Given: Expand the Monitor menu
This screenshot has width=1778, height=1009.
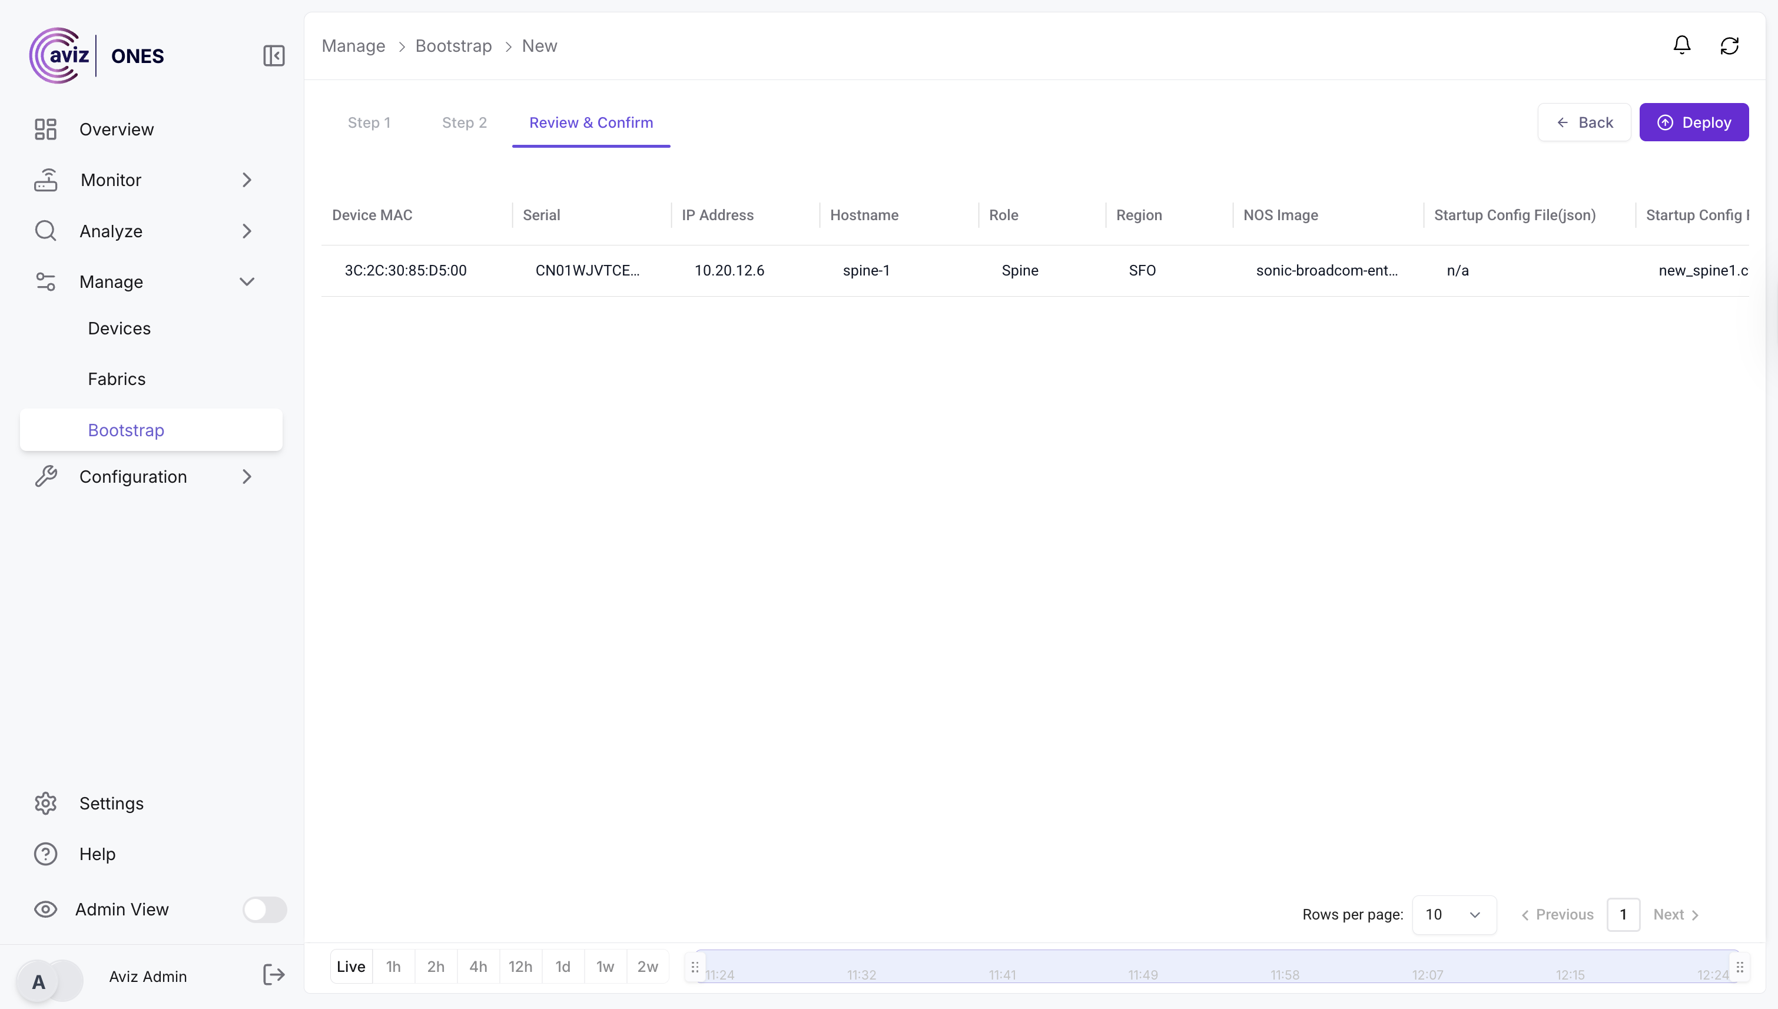Looking at the screenshot, I should pyautogui.click(x=247, y=180).
